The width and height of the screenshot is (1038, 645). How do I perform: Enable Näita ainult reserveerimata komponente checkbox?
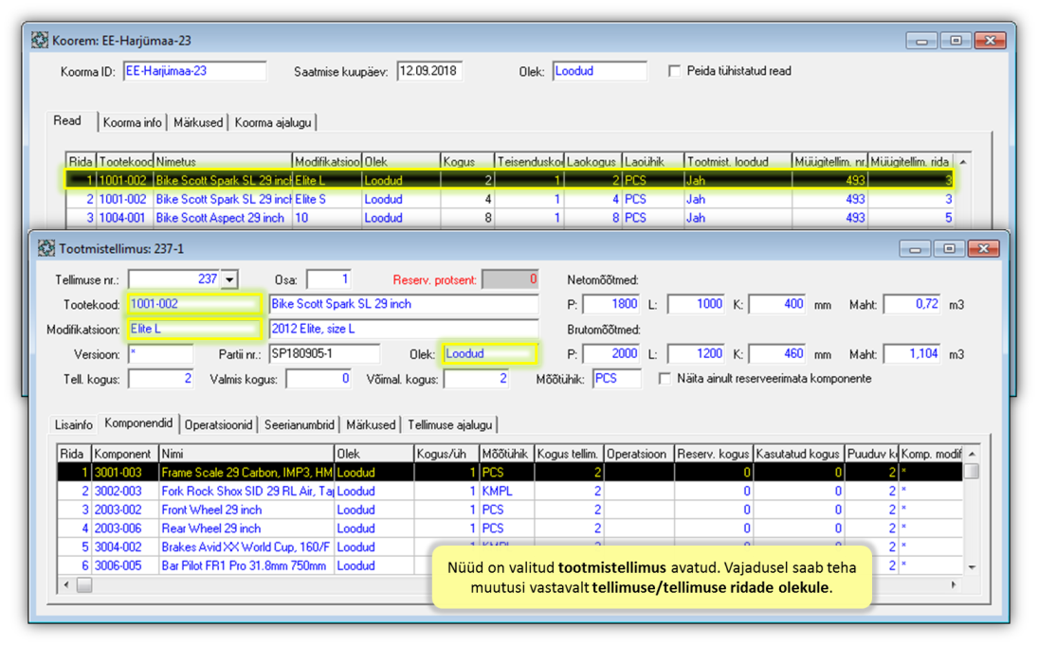665,379
